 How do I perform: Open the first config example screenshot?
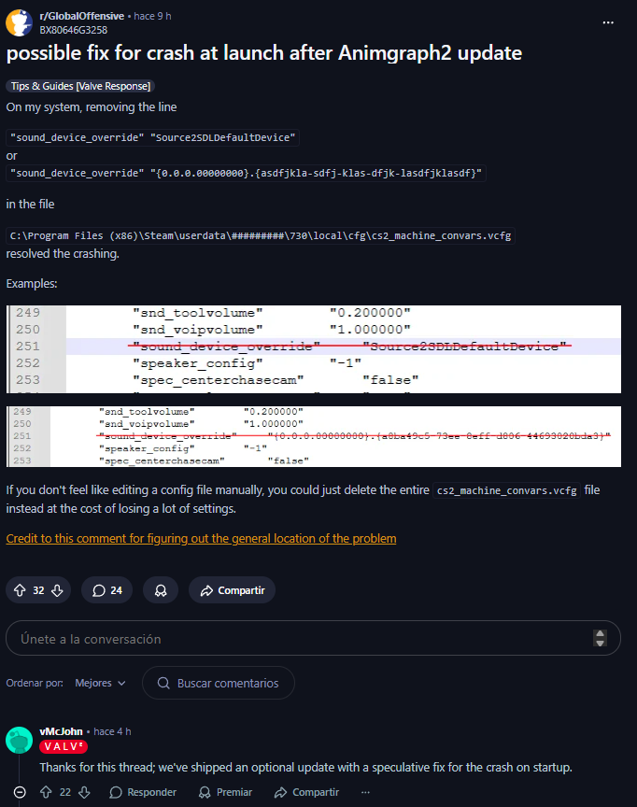313,349
